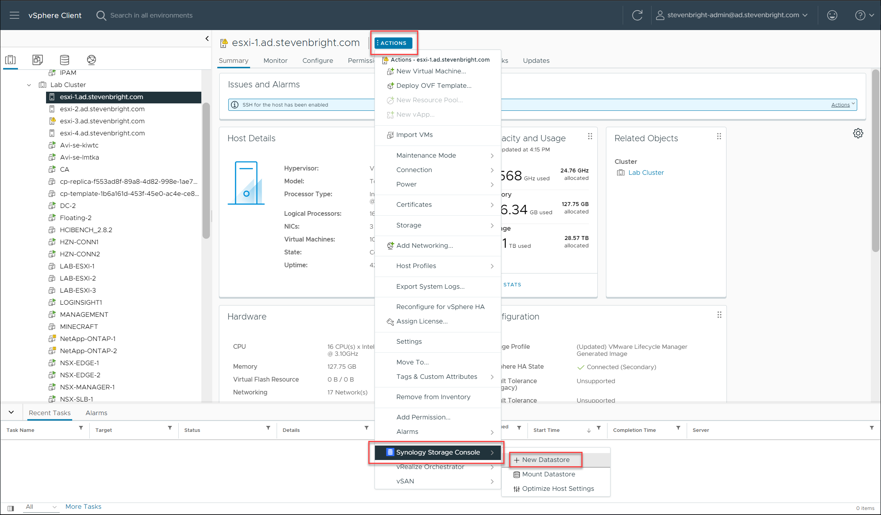Open the Hosts and Clusters inventory view
The image size is (881, 515).
11,60
